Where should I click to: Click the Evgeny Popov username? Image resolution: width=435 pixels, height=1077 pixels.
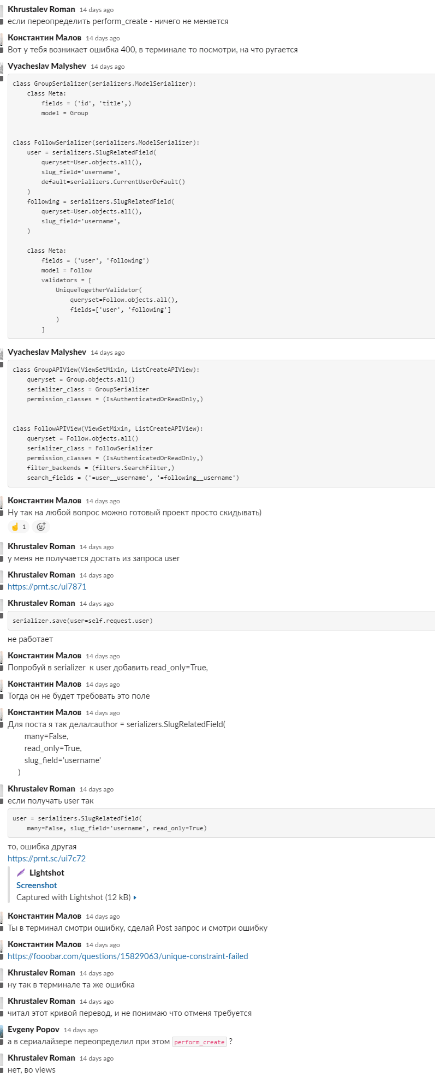(33, 1030)
